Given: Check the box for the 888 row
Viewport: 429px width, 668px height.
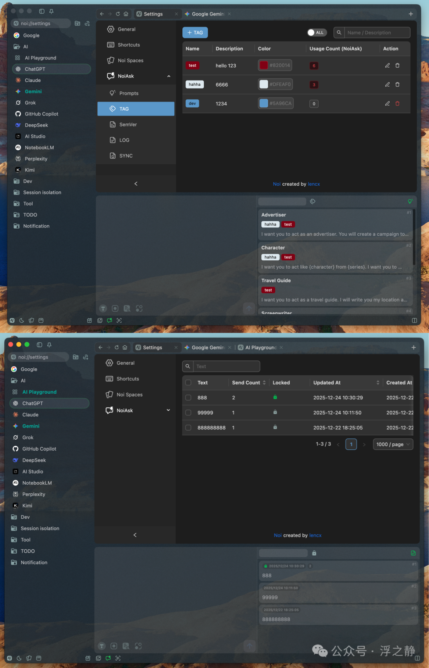Looking at the screenshot, I should 188,397.
